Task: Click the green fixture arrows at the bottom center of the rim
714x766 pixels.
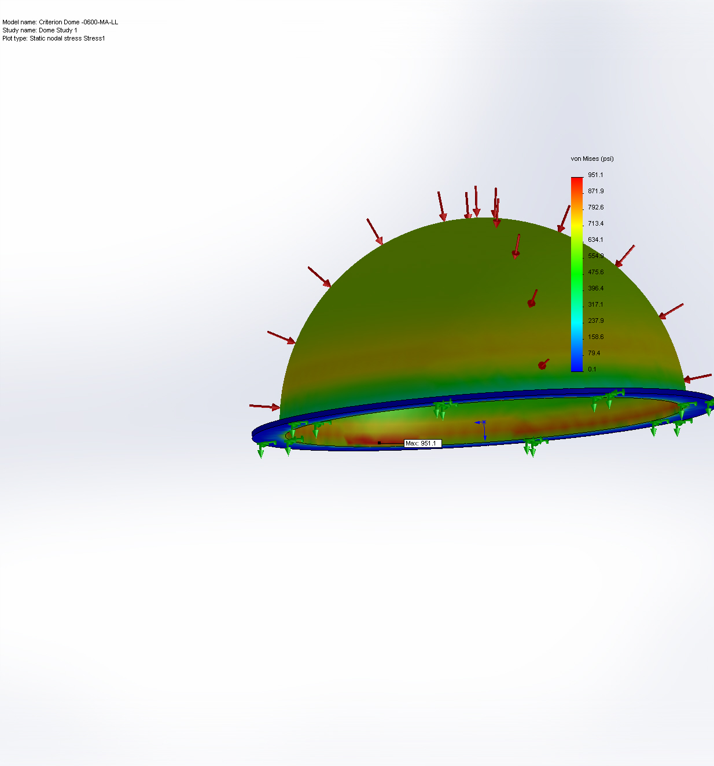Action: 533,446
